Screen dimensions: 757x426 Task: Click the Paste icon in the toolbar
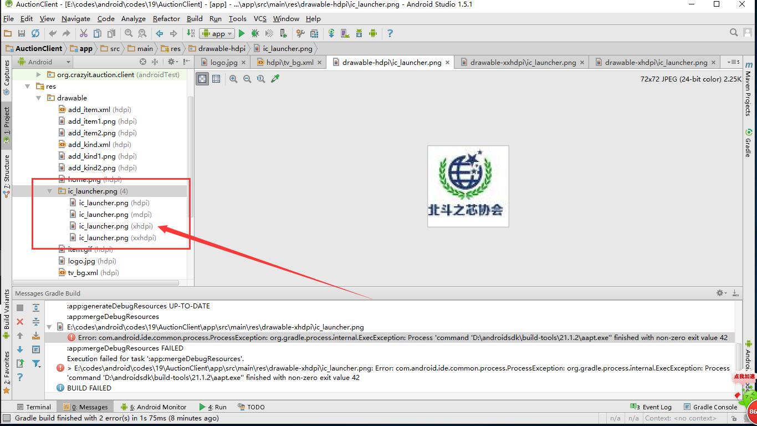pos(111,33)
